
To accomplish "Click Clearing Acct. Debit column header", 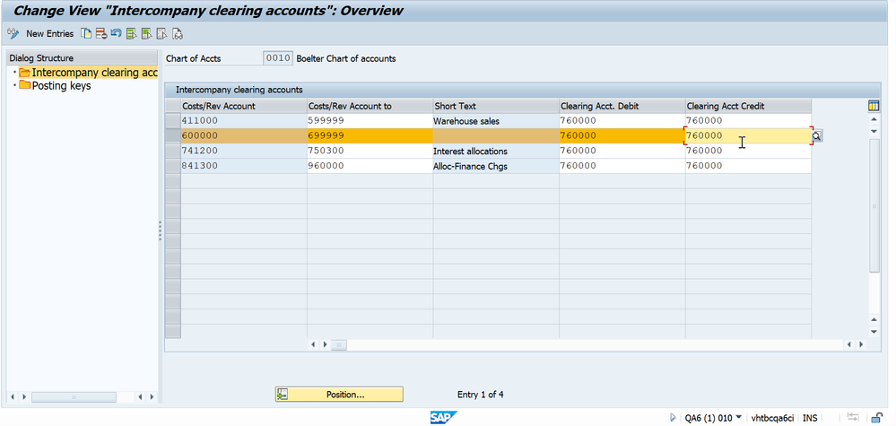I will [x=622, y=106].
